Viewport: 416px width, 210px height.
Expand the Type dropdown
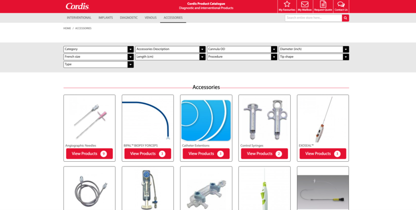(98, 64)
